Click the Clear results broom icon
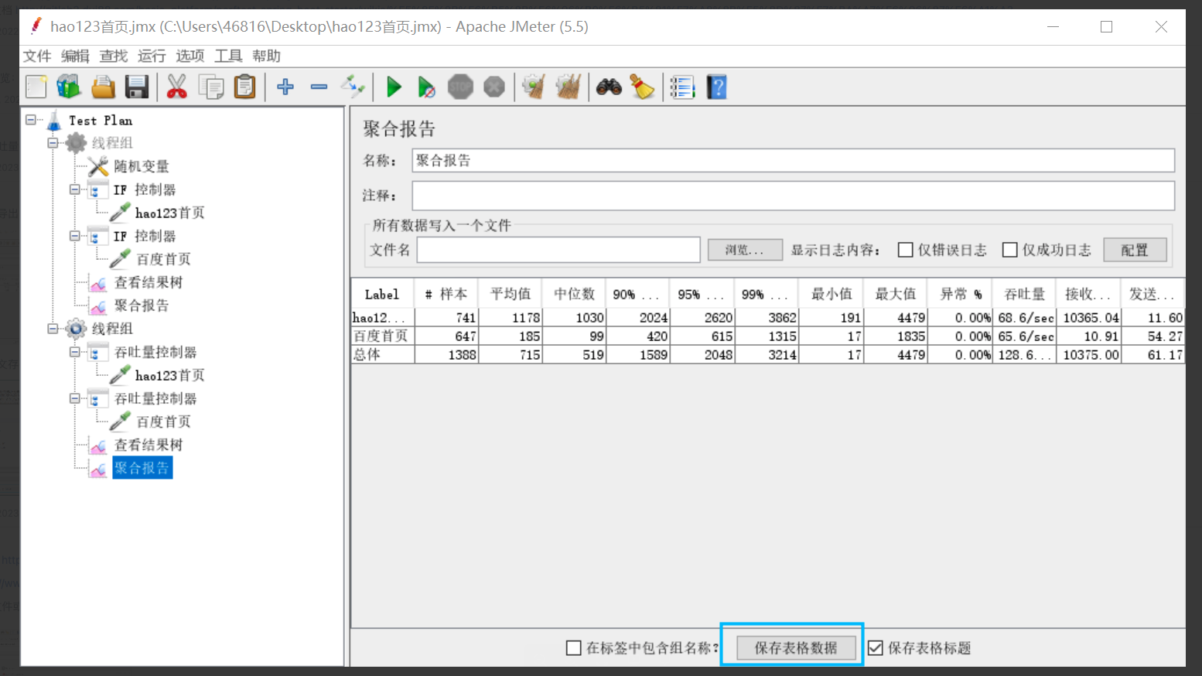 [x=534, y=87]
